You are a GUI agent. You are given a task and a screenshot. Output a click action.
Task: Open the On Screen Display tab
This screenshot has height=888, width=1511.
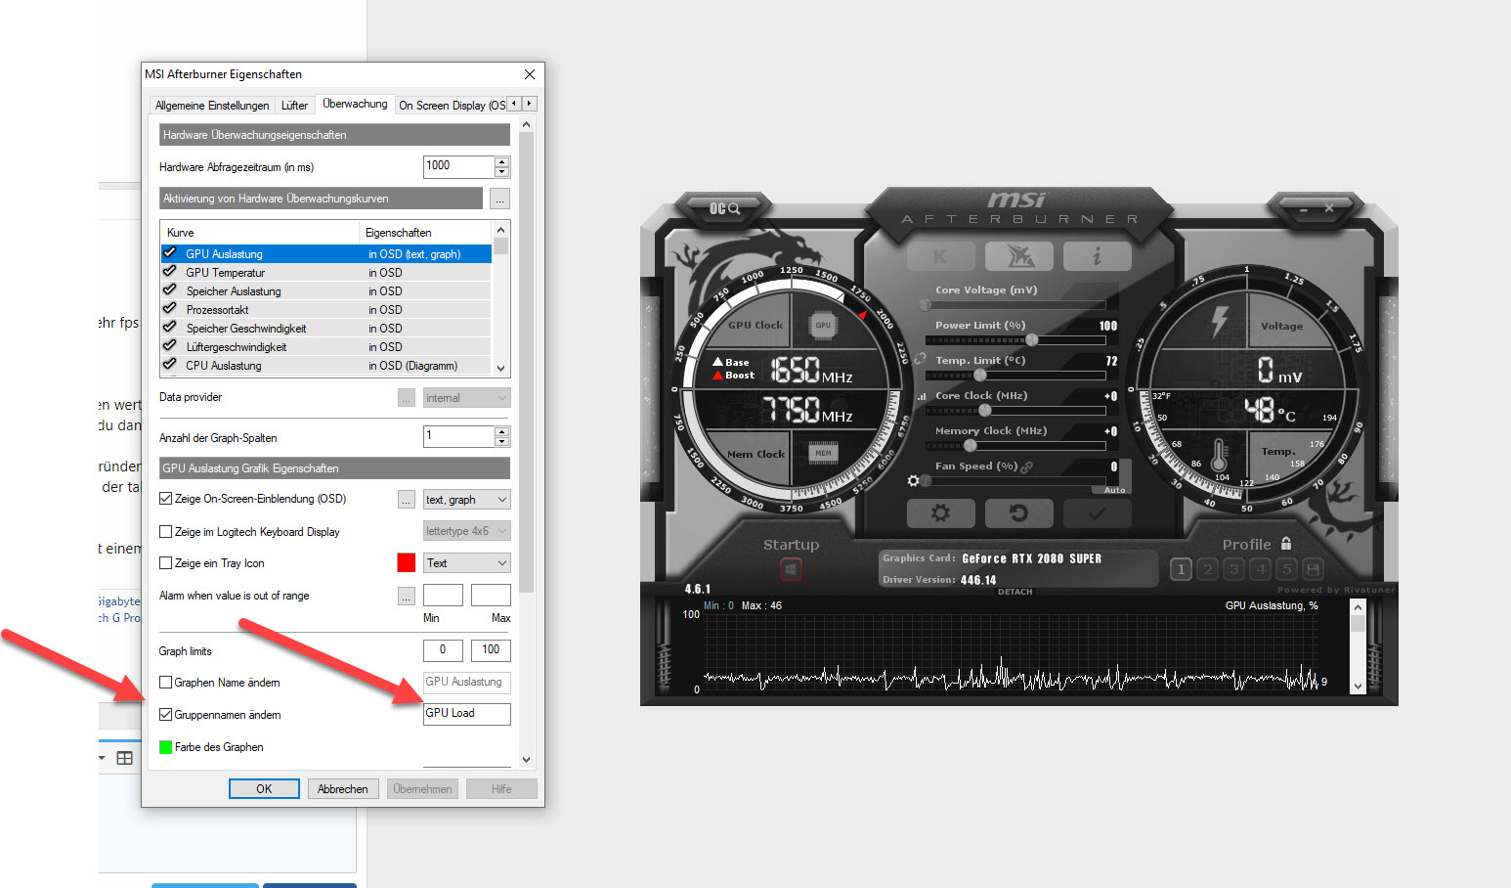point(452,106)
